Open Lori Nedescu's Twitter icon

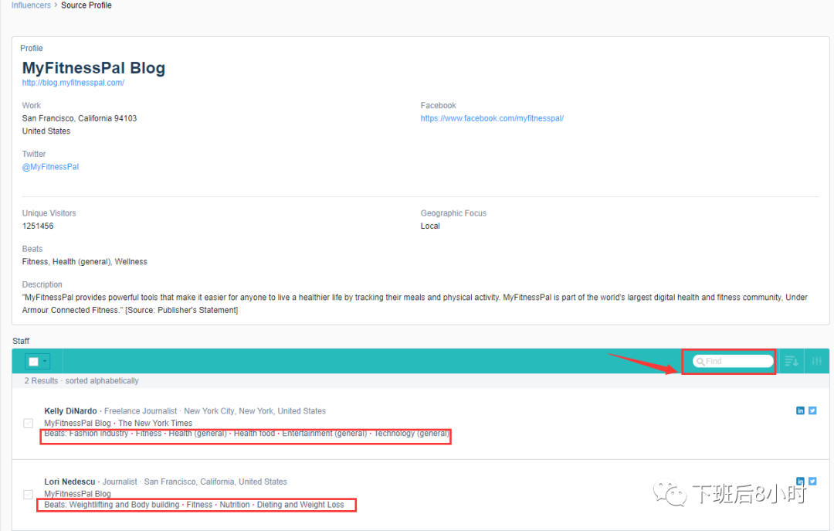click(812, 482)
